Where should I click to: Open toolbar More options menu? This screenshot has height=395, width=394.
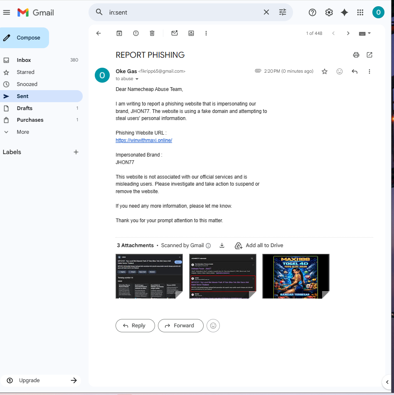206,33
